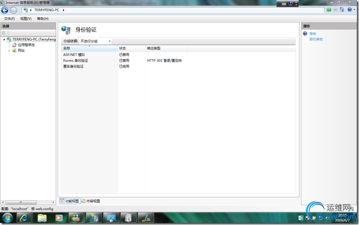The height and width of the screenshot is (225, 359).
Task: Open the Help icon's dropdown arrow
Action: [x=354, y=10]
